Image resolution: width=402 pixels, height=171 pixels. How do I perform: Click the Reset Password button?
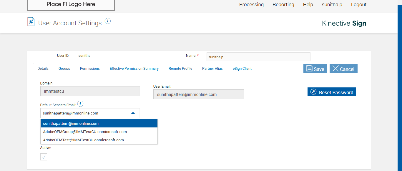(x=332, y=92)
